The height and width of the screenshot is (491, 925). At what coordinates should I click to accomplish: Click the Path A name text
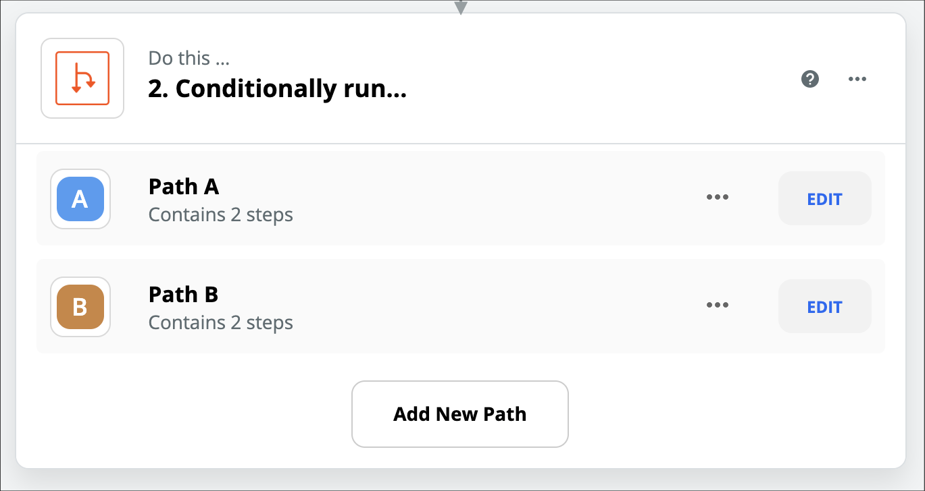pos(184,186)
